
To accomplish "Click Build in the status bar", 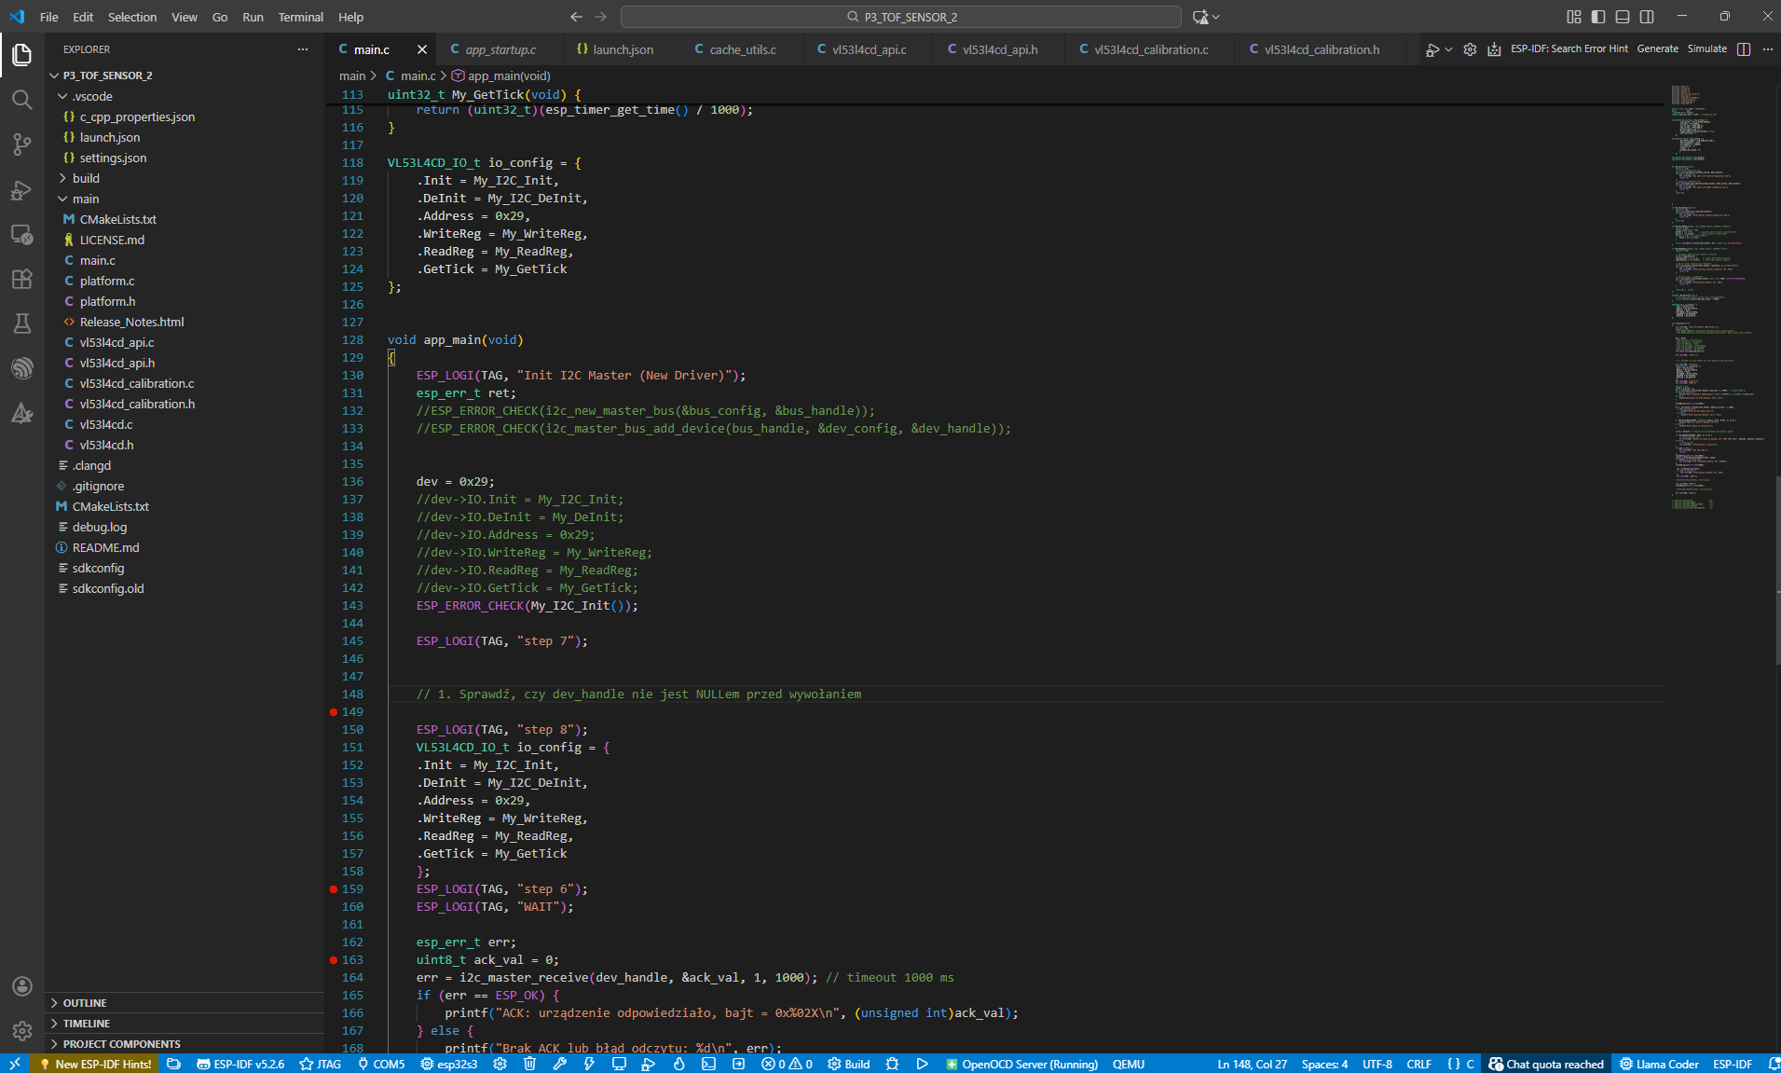I will [x=849, y=1064].
